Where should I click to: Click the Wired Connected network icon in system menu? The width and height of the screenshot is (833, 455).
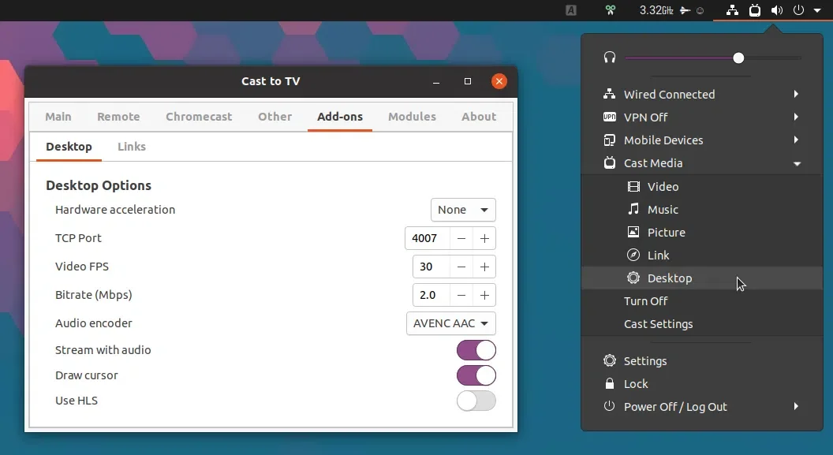point(609,94)
